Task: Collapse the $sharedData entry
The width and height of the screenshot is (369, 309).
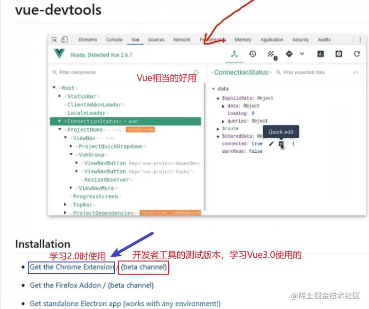Action: click(218, 136)
